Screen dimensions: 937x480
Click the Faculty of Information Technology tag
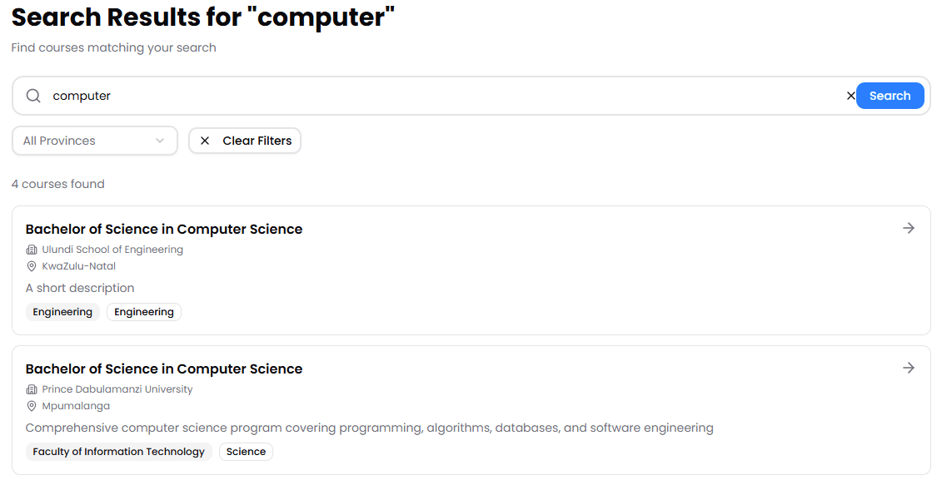(118, 451)
